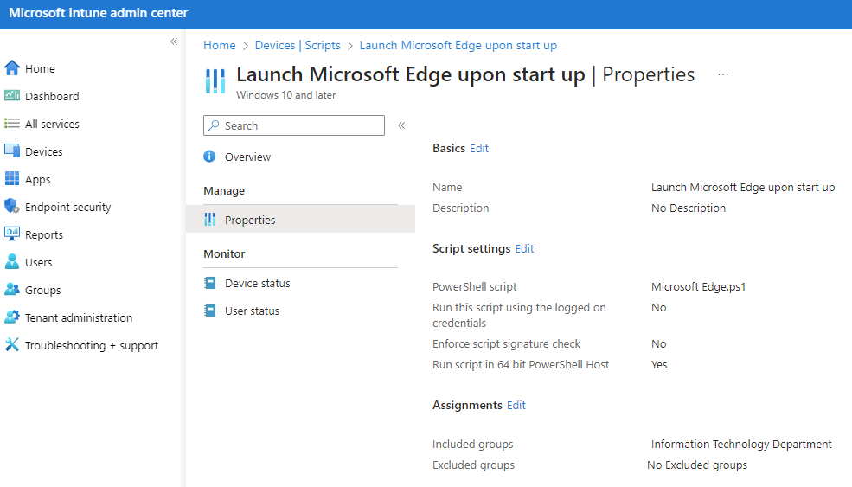
Task: Click the Information Technology Department group value
Action: coord(741,444)
